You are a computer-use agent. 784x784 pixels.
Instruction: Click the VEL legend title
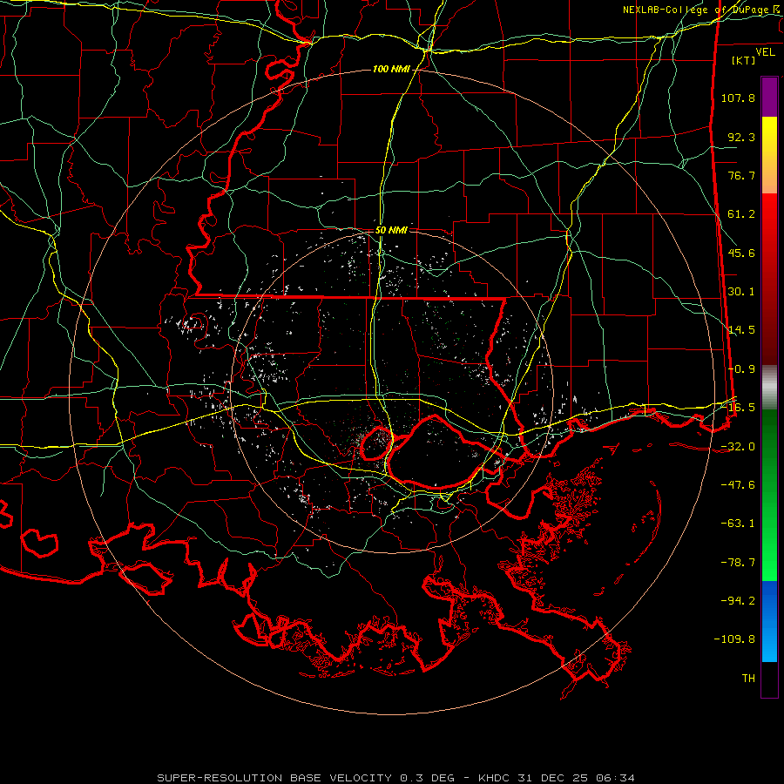(765, 52)
